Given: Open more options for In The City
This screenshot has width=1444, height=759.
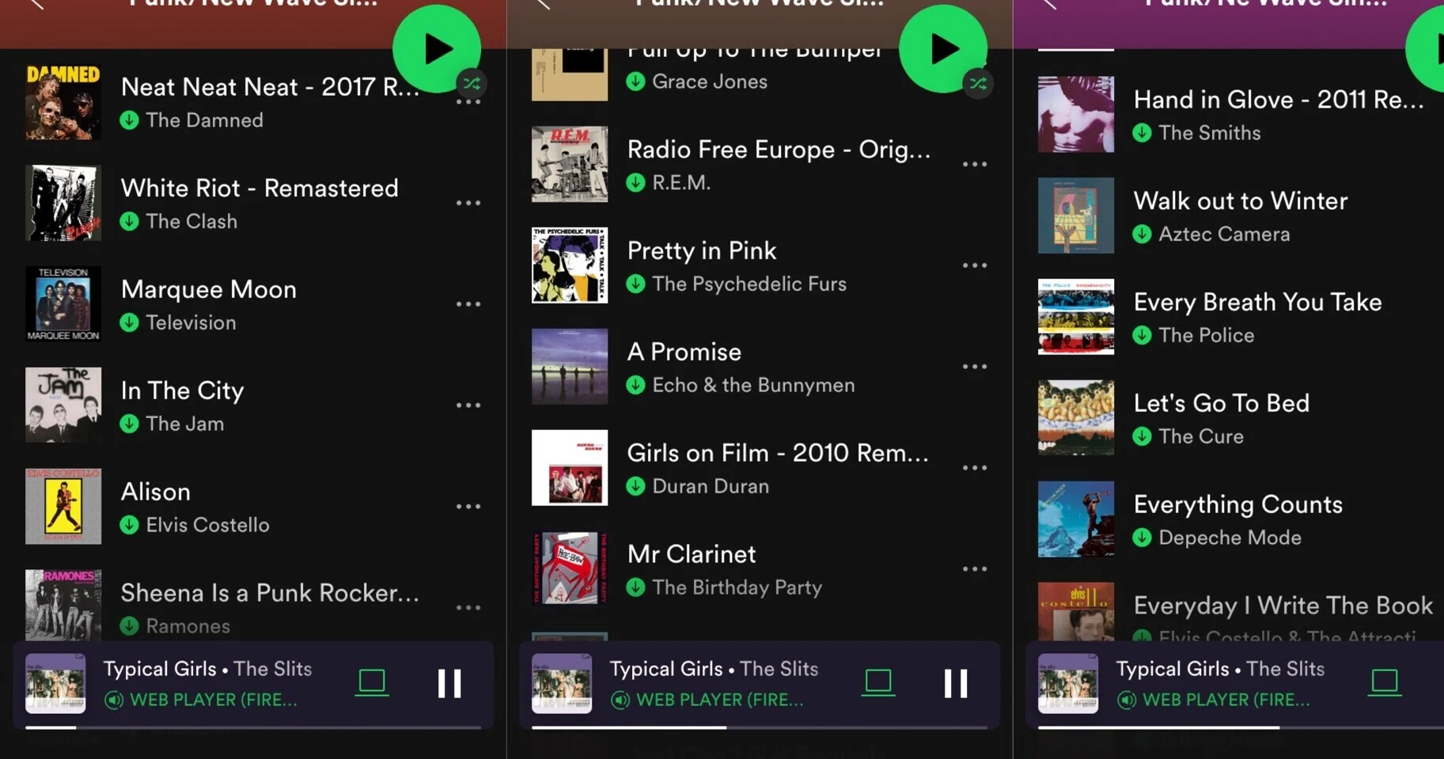Looking at the screenshot, I should pos(468,406).
